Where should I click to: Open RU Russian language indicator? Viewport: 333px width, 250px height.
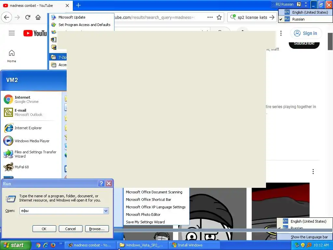(x=284, y=4)
